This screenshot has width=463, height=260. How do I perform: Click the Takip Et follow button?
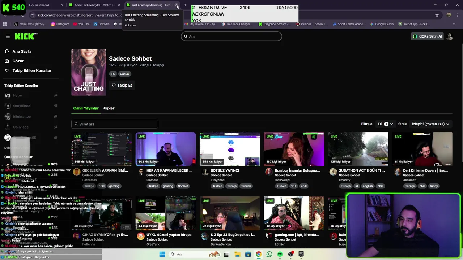point(122,85)
